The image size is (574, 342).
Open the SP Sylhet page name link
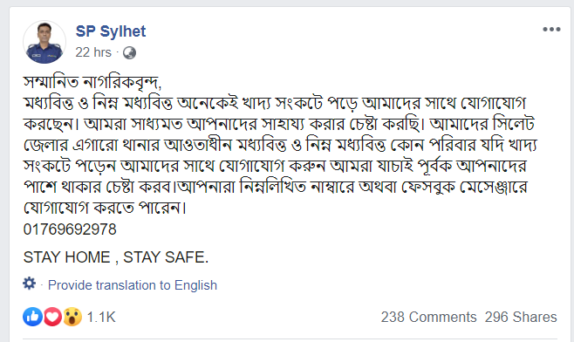tap(111, 31)
